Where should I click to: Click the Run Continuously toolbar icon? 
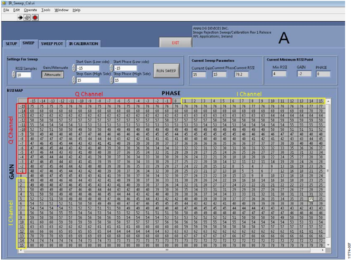27,18
